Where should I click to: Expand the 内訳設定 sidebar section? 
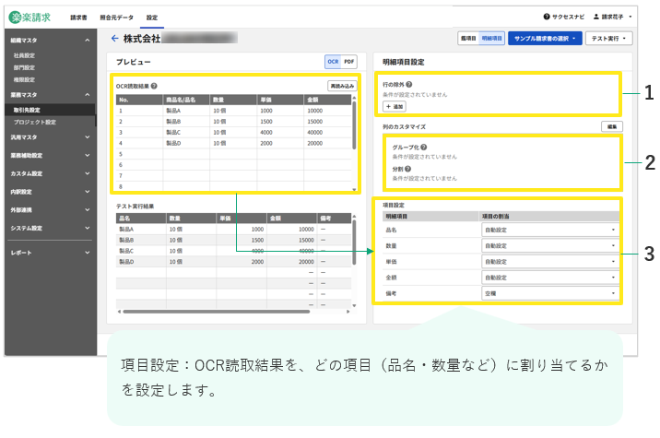point(88,192)
